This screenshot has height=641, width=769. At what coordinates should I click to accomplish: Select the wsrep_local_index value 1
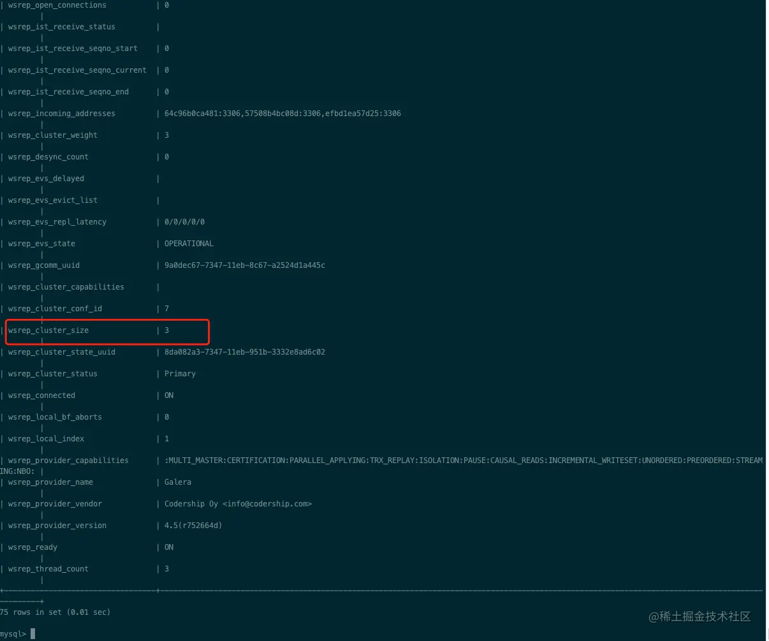click(x=166, y=439)
